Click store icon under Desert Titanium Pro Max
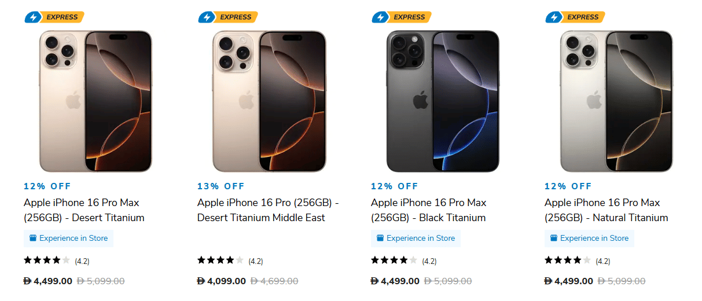The width and height of the screenshot is (702, 301). pyautogui.click(x=33, y=238)
